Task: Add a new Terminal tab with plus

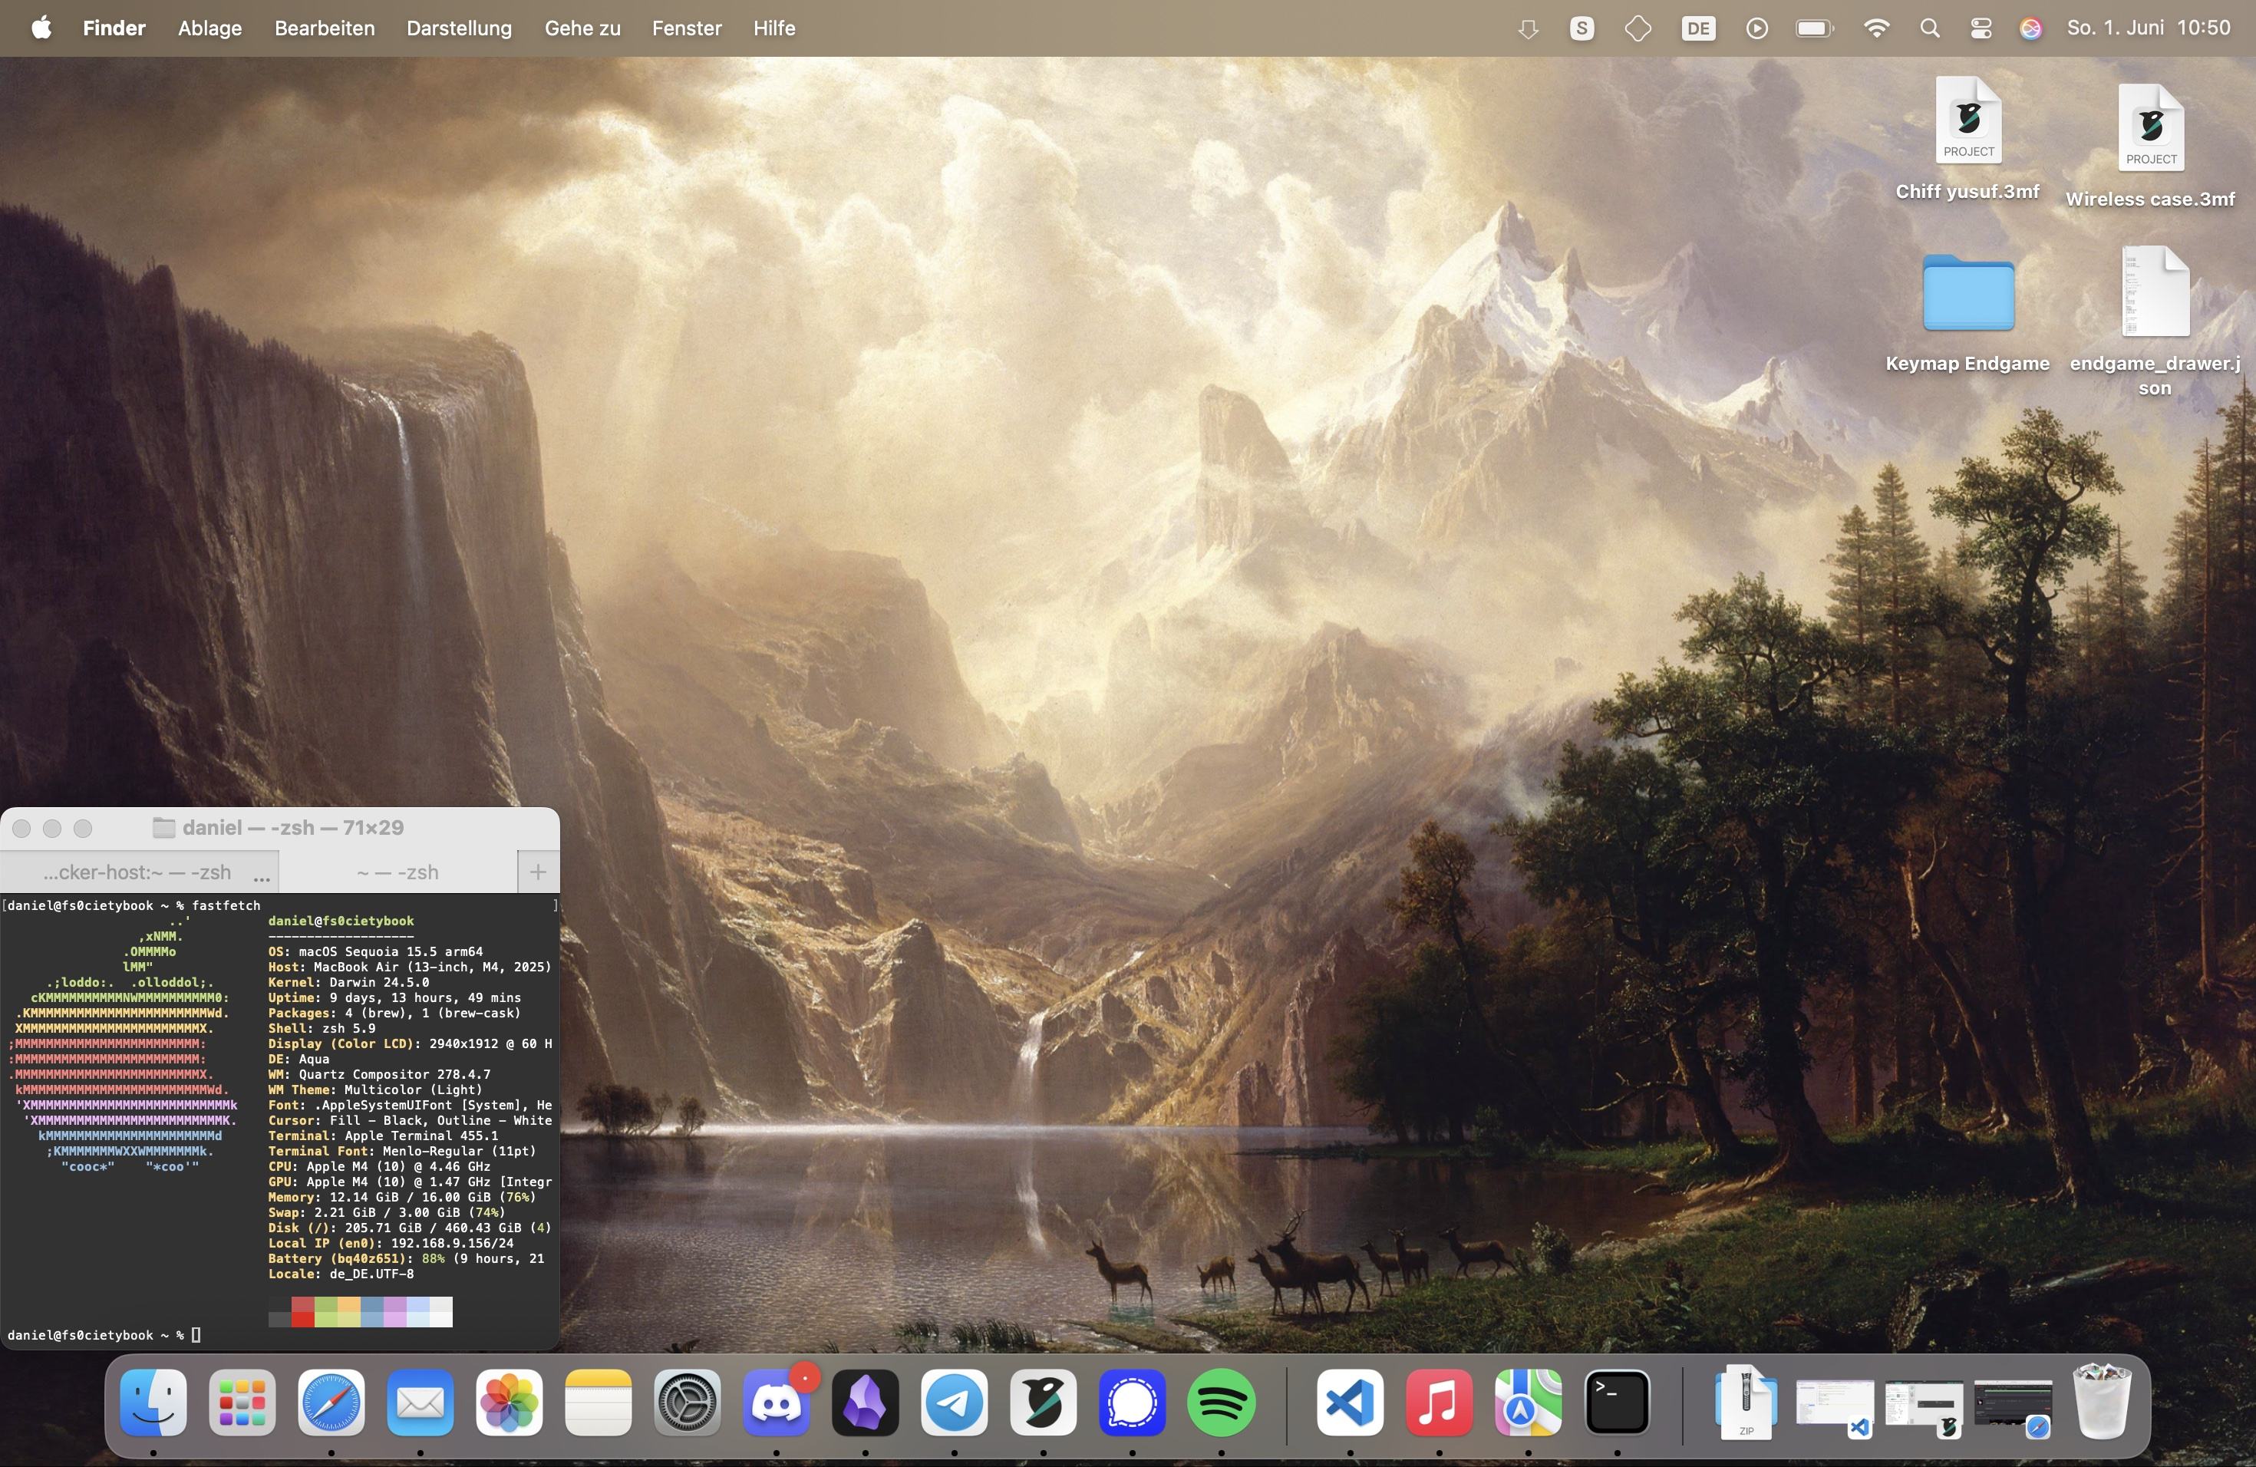Action: click(x=539, y=872)
